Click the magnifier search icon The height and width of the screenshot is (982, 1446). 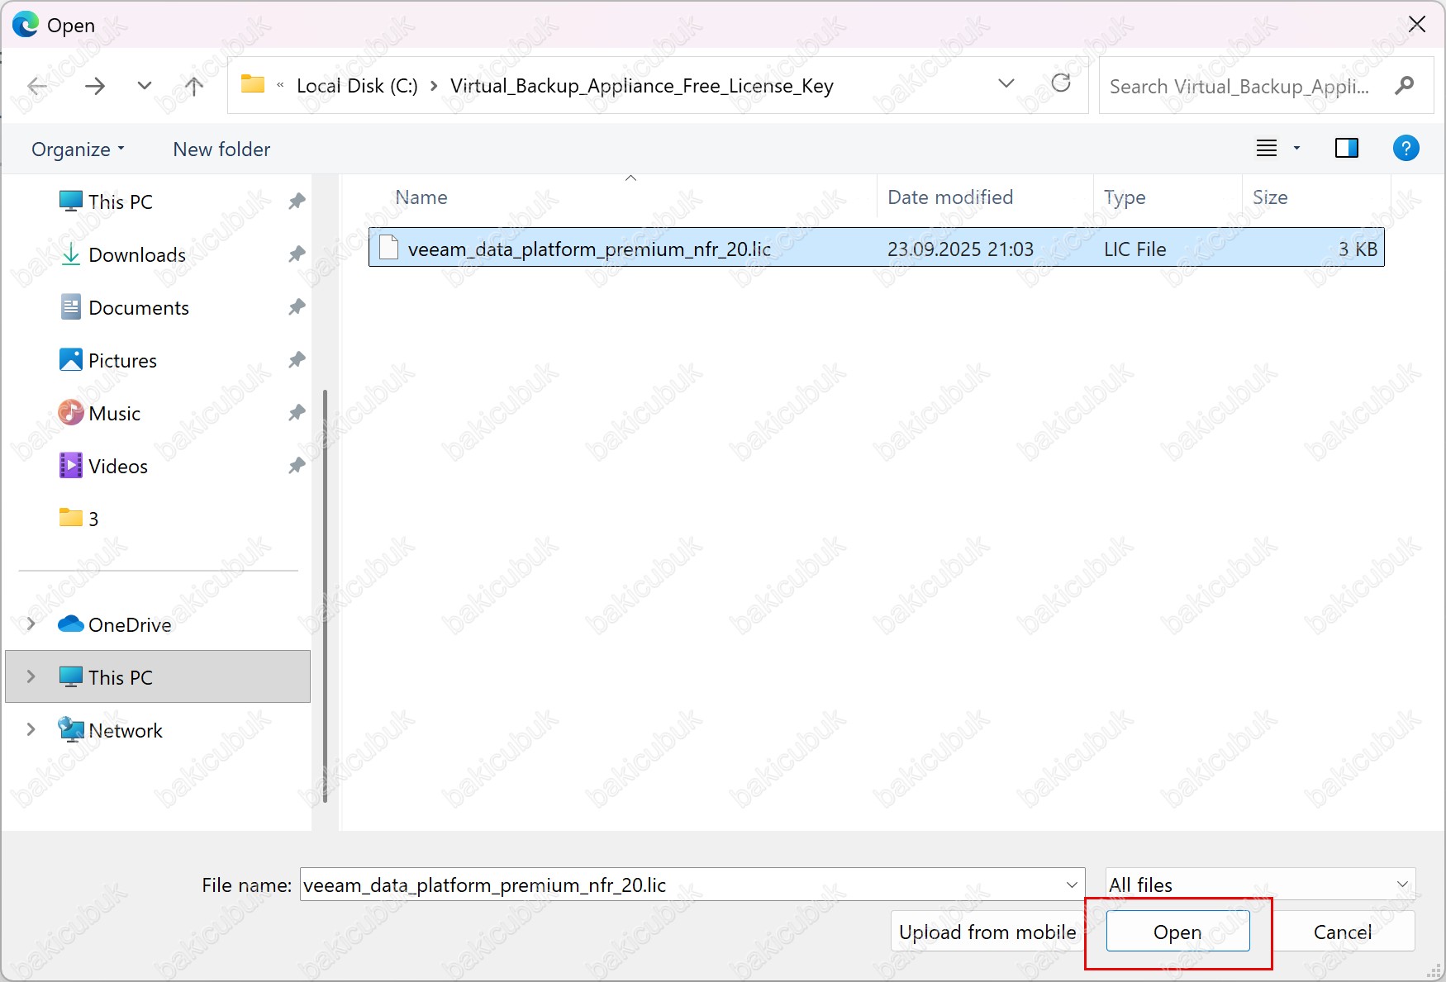1404,85
